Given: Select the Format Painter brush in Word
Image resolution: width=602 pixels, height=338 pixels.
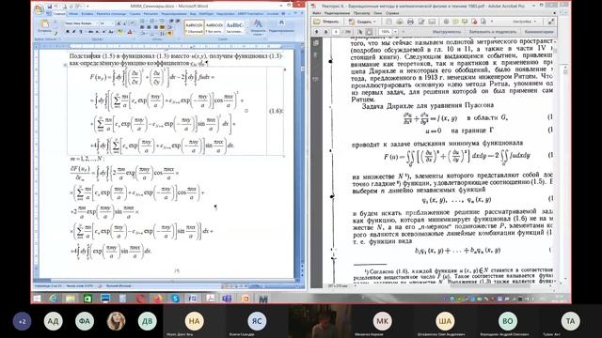Looking at the screenshot, I should pos(55,34).
